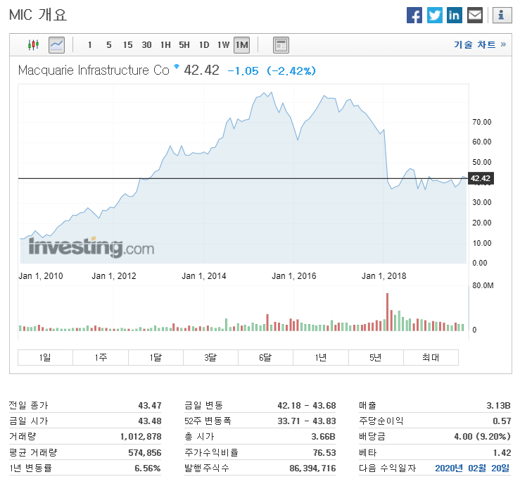The height and width of the screenshot is (484, 520).
Task: Select the 5년 range tab
Action: (376, 357)
